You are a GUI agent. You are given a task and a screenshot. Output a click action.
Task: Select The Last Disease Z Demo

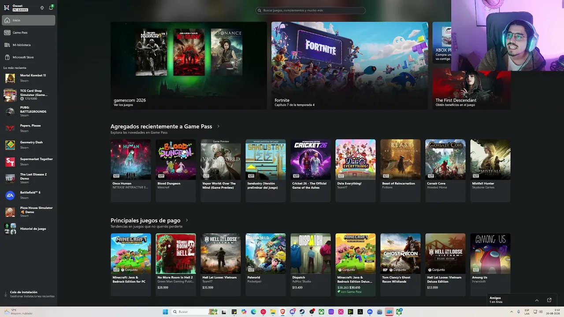coord(29,178)
